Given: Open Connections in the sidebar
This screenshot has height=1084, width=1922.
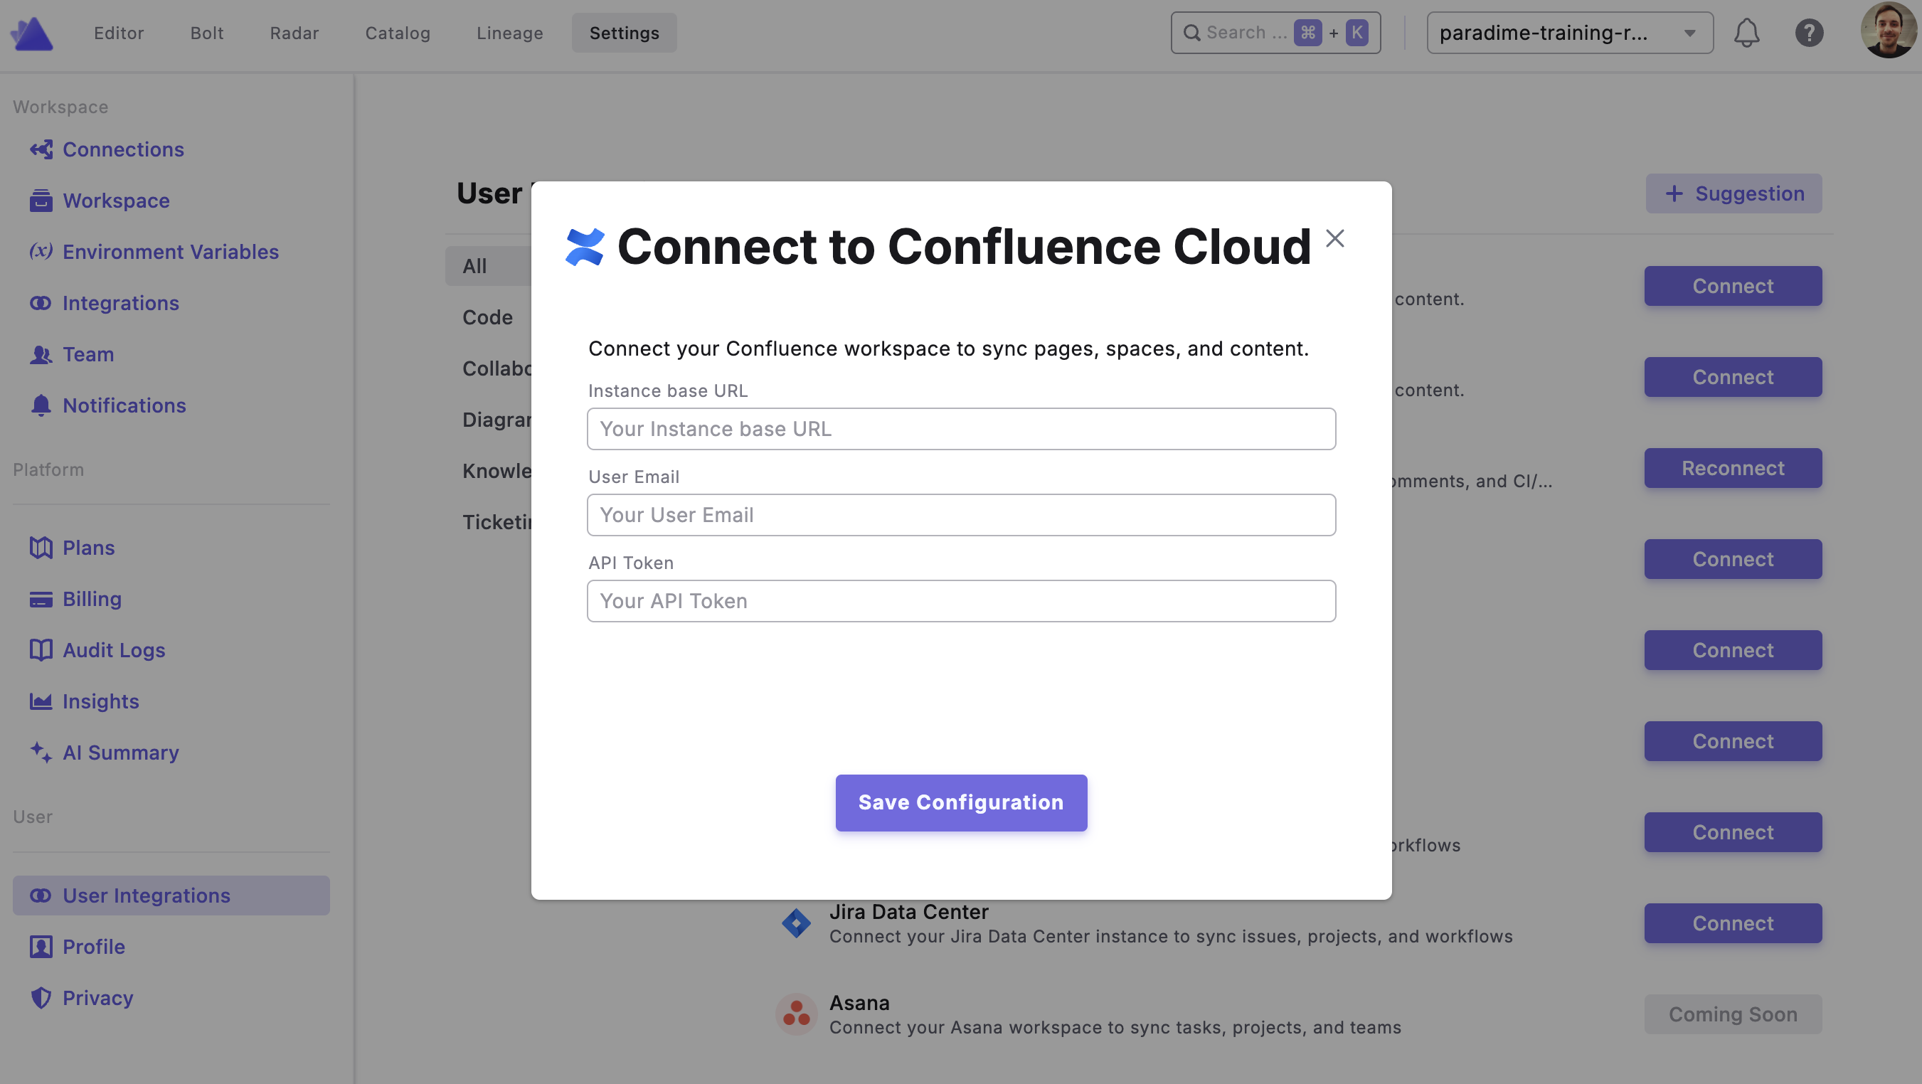Looking at the screenshot, I should point(122,149).
